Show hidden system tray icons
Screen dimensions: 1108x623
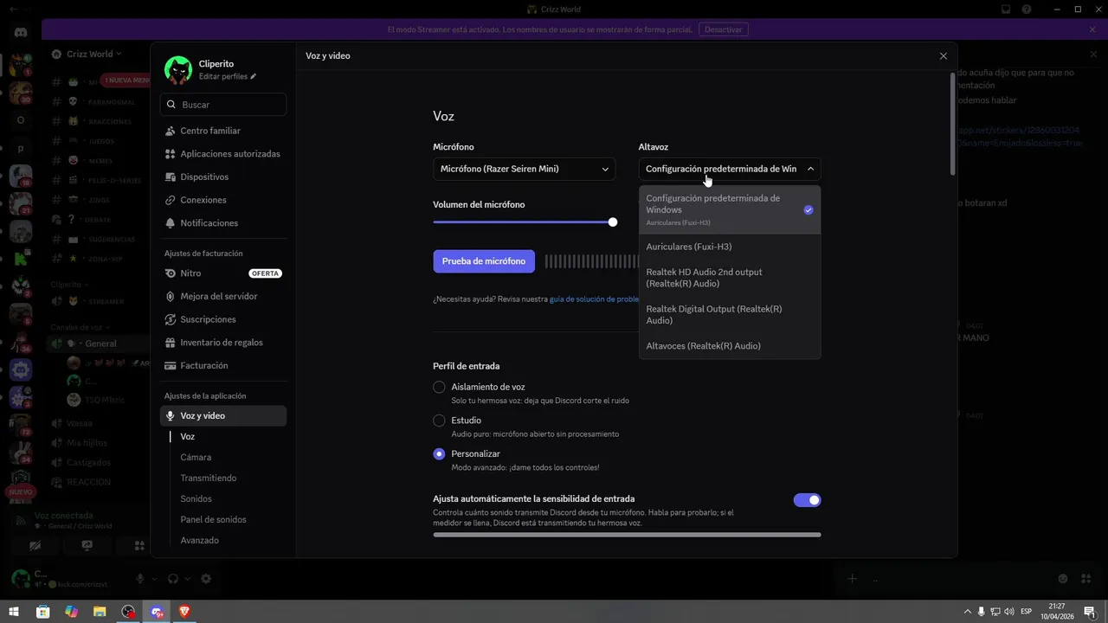(968, 612)
